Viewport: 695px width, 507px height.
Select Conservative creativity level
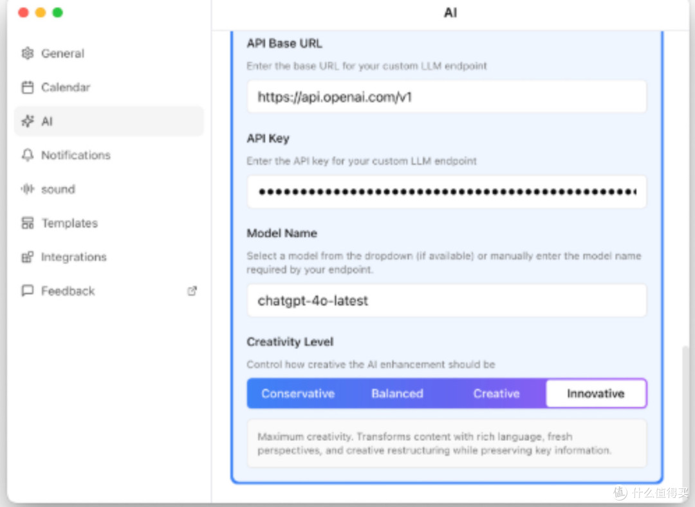298,393
